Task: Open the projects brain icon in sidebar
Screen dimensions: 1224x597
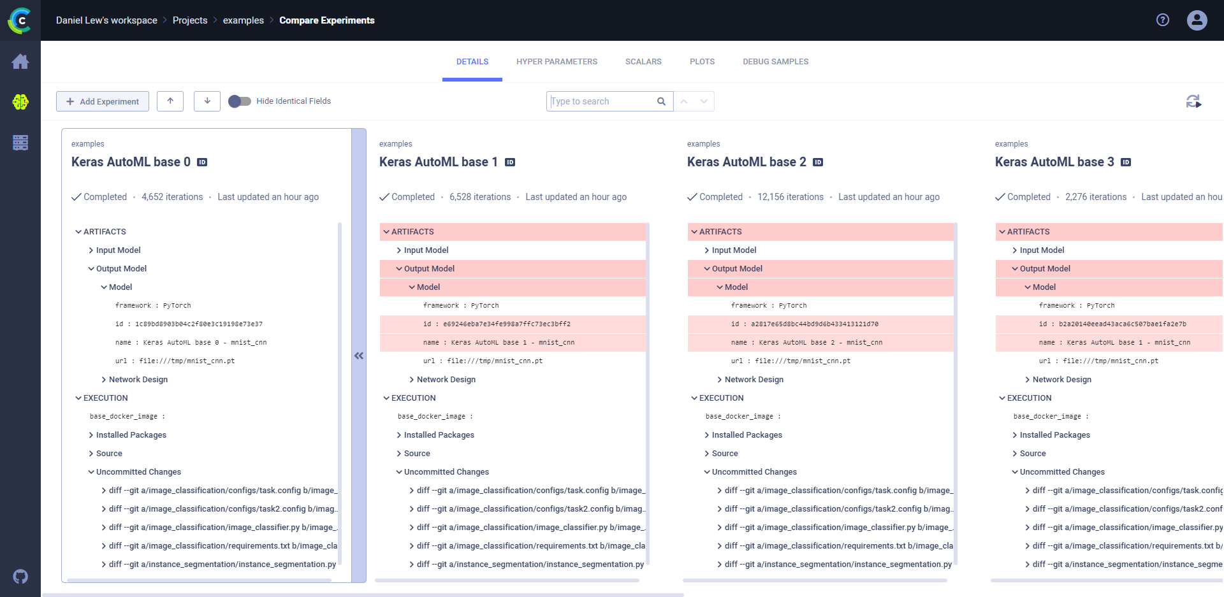Action: tap(20, 102)
